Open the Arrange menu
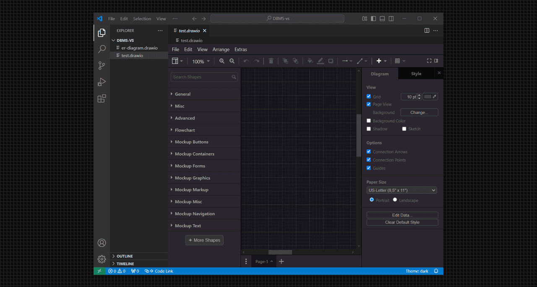This screenshot has width=537, height=287. [221, 50]
